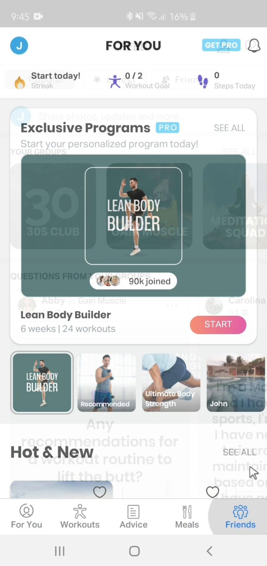Open the flame streak indicator
Screen dimensions: 267x566
[20, 82]
